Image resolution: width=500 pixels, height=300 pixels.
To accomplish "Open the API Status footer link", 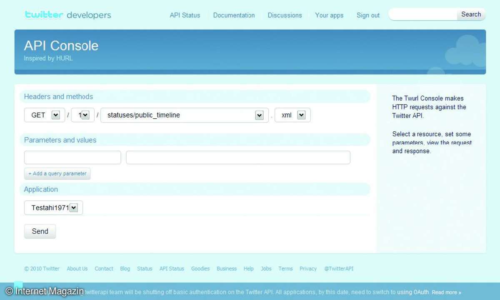I will (x=172, y=269).
